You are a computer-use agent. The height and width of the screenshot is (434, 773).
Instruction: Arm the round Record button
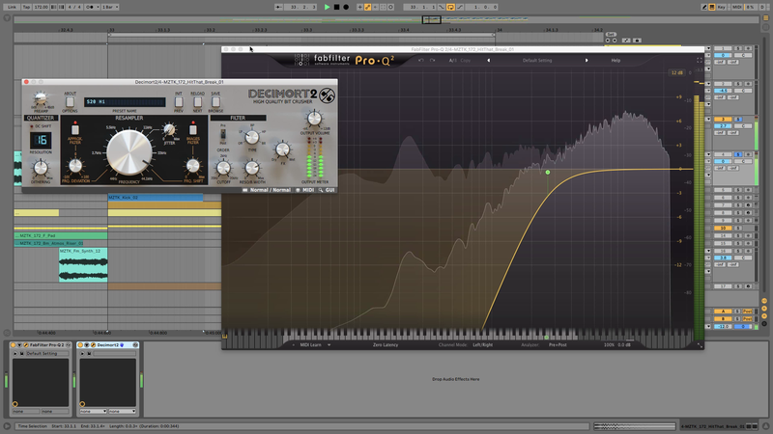point(346,7)
